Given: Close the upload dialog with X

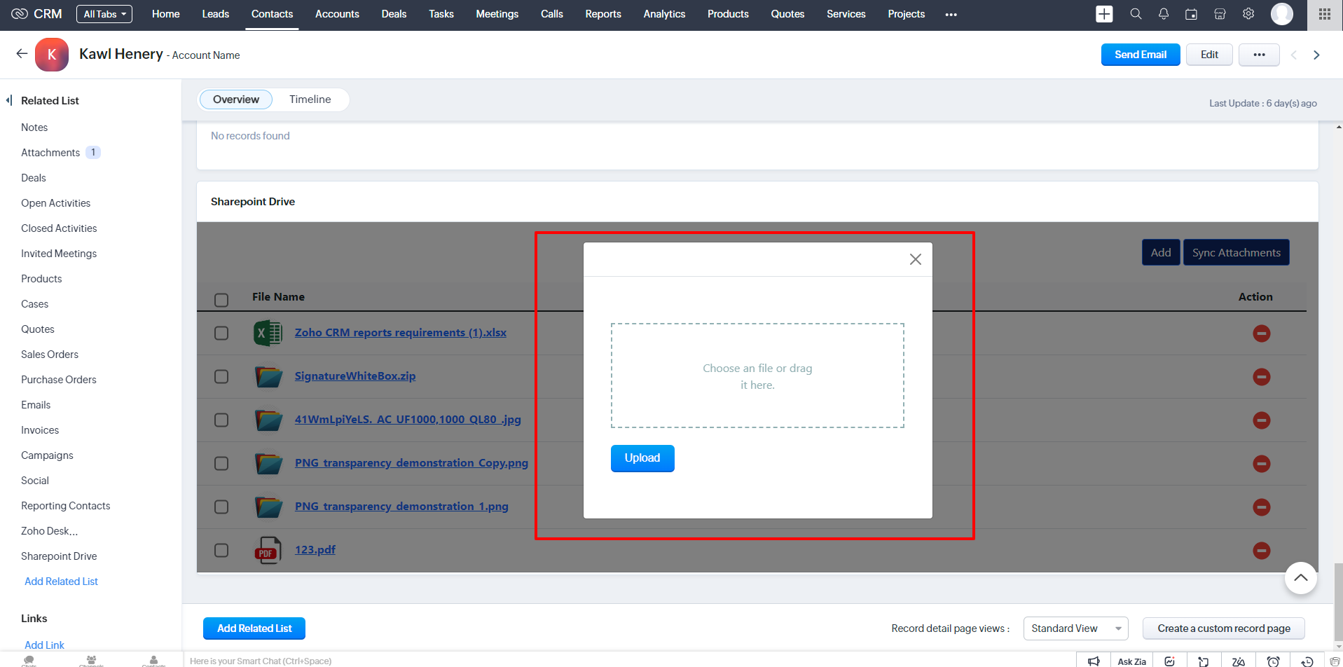Looking at the screenshot, I should (x=915, y=259).
